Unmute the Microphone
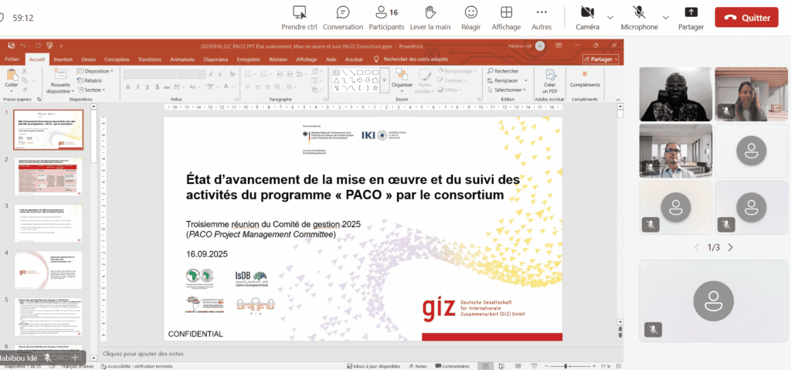Screen dimensions: 791x370 click(x=639, y=19)
